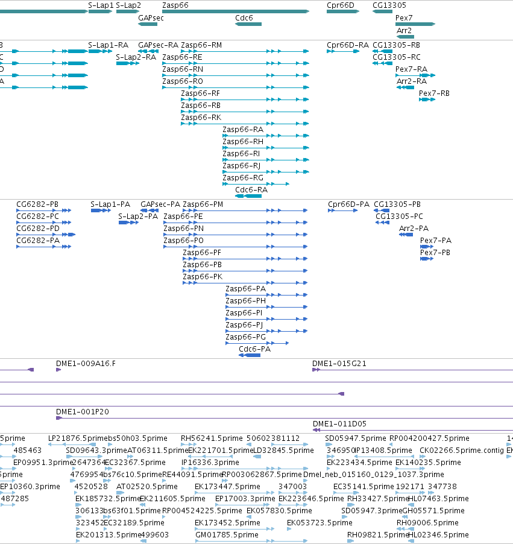The image size is (513, 544).
Task: Open transcript Zasp66-RM label
Action: coord(201,45)
